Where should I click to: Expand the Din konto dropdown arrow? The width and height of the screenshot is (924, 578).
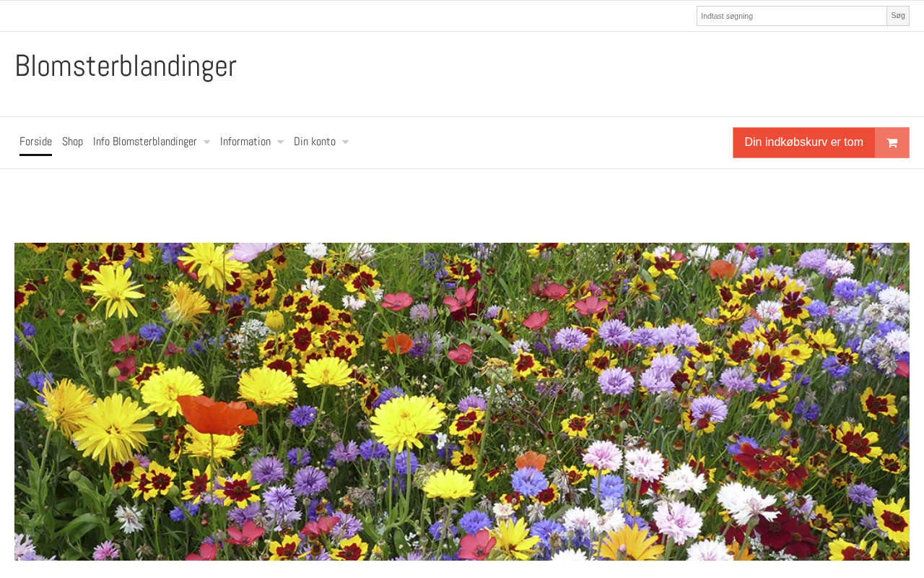click(x=345, y=142)
